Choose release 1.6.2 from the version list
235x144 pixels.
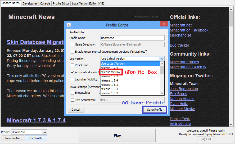[x=130, y=85]
